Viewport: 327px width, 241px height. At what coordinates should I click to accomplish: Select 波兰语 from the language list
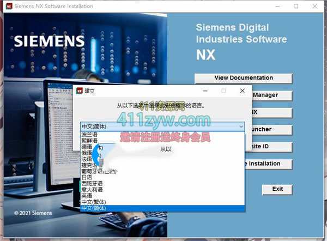[x=89, y=134]
